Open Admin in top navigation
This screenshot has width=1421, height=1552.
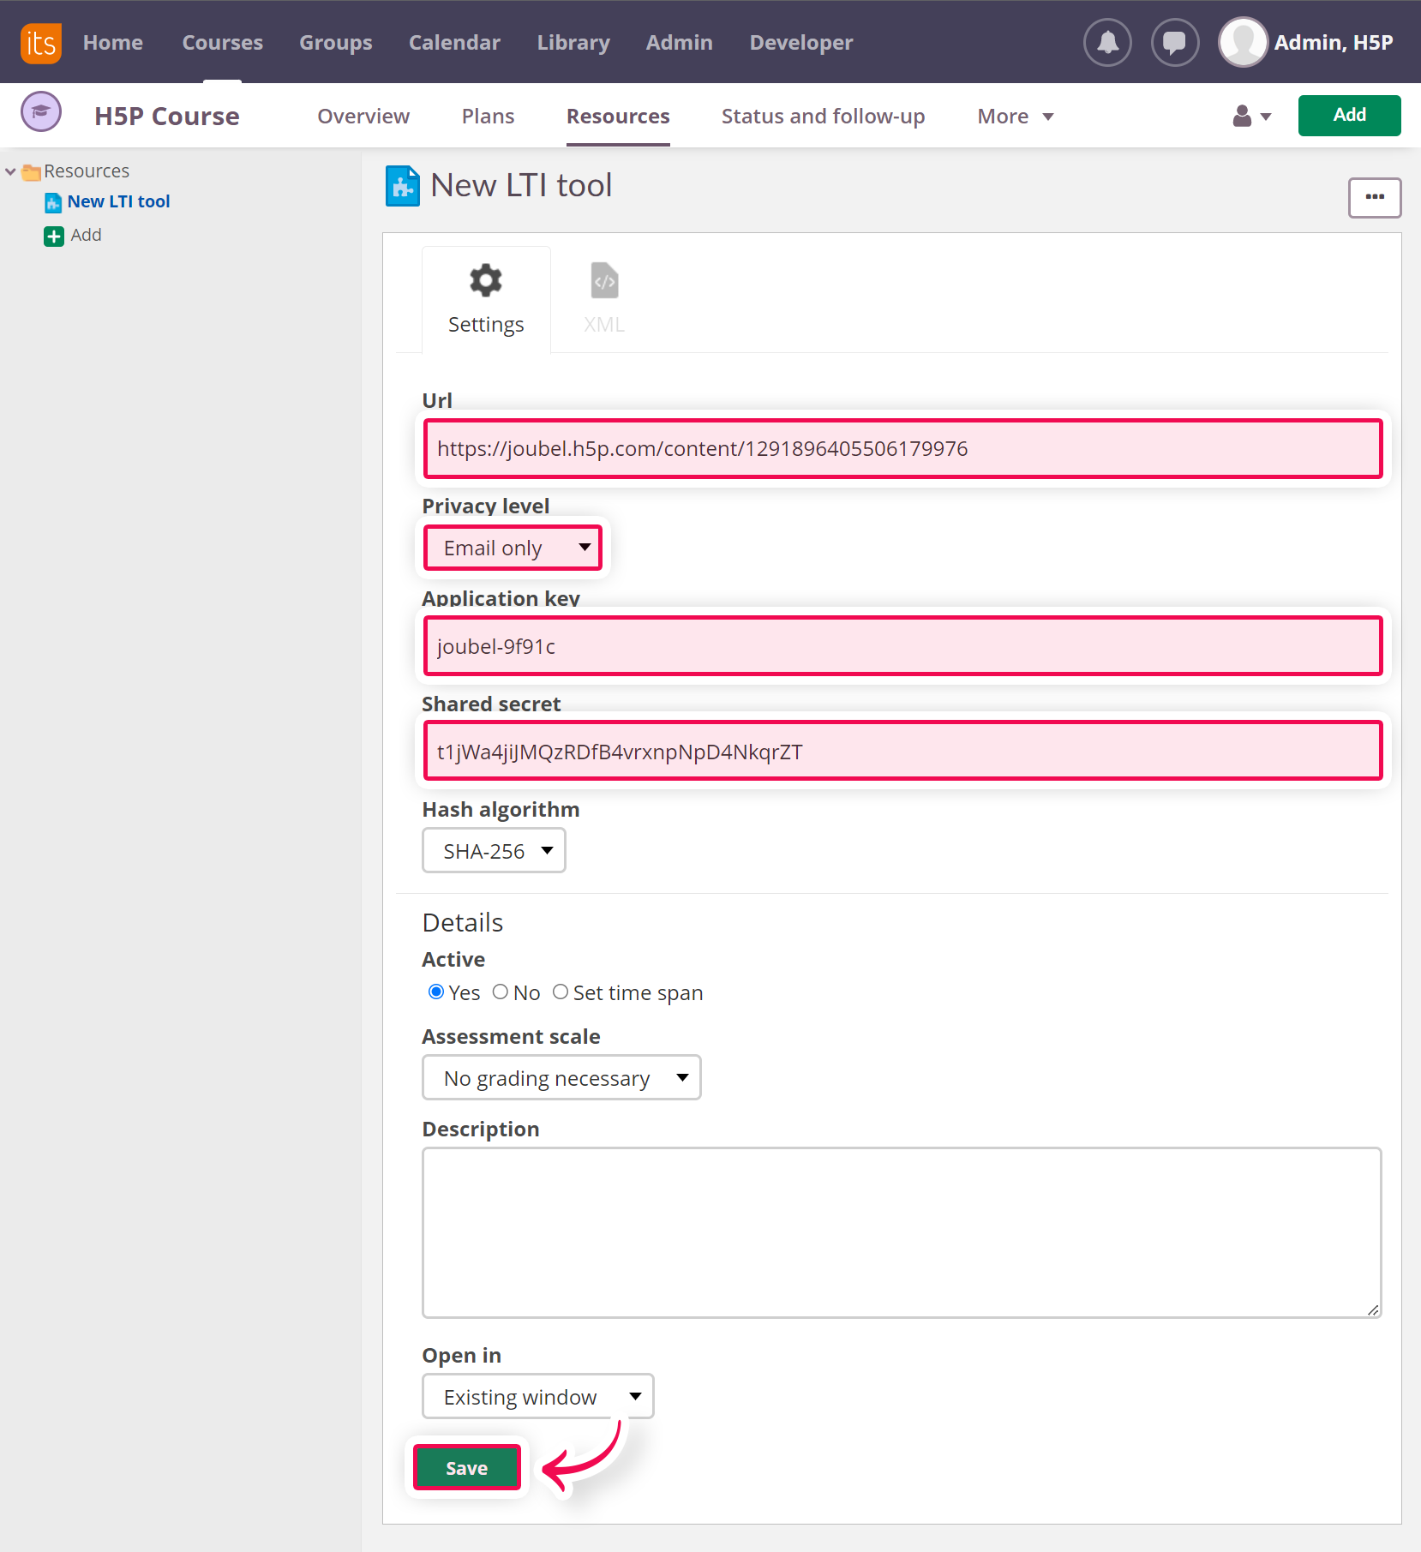[x=680, y=43]
